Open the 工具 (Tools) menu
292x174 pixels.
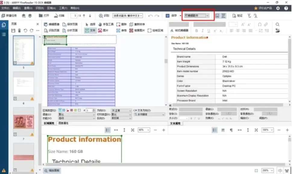63,8
